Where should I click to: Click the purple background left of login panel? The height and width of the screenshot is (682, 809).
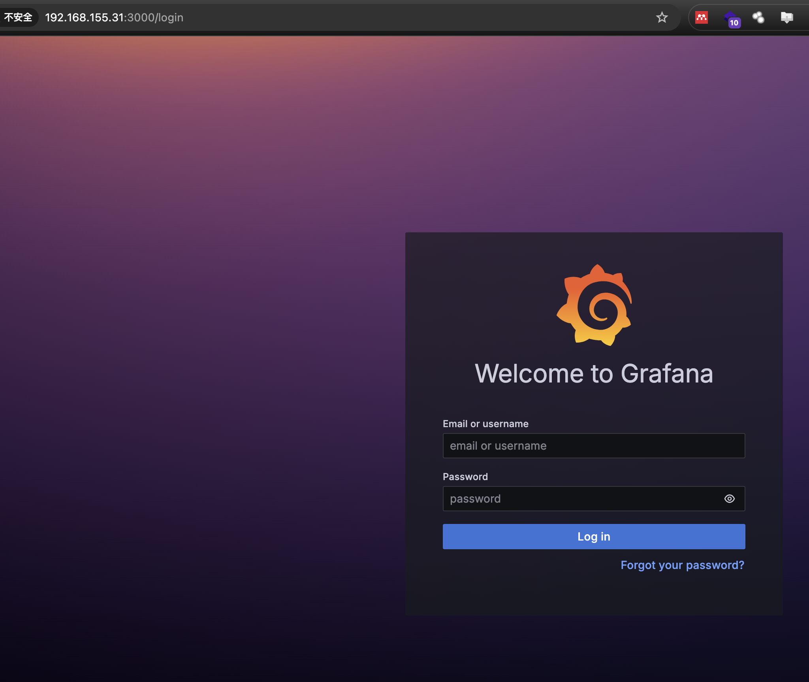[198, 395]
